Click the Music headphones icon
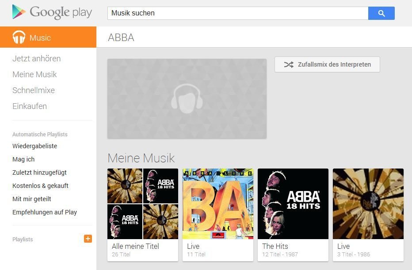Viewport: 412px width, 270px height. click(19, 37)
